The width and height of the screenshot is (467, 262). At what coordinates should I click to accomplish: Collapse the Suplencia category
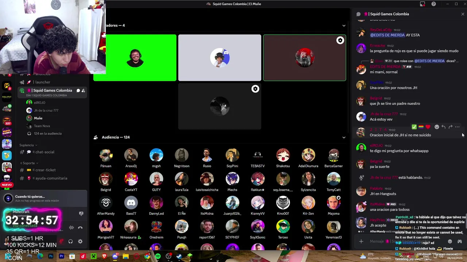(x=29, y=145)
